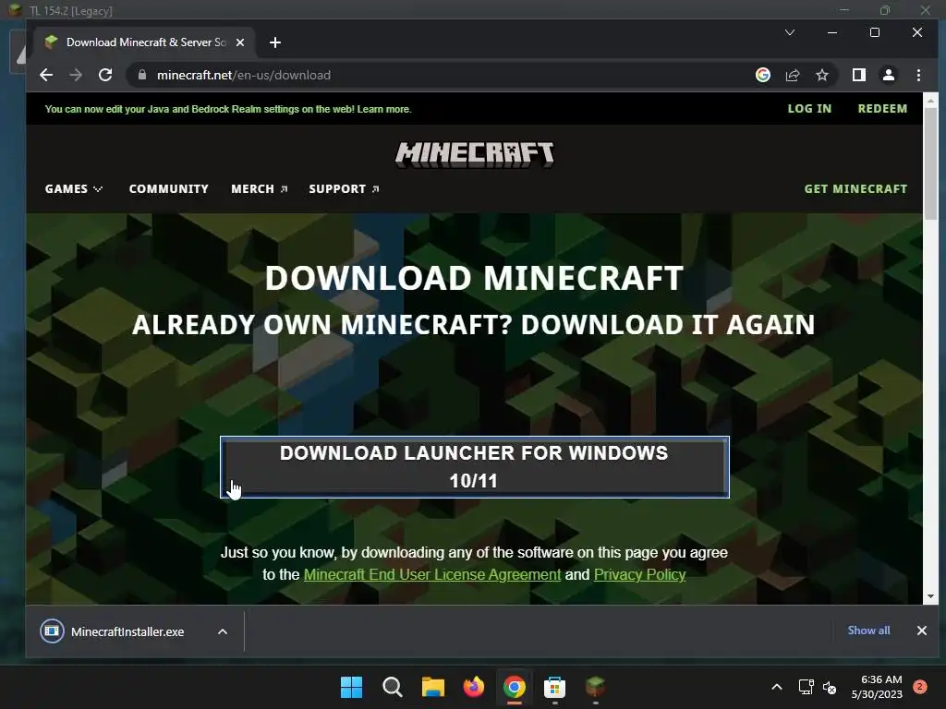
Task: Open Minecraft End User License Agreement
Action: tap(432, 574)
